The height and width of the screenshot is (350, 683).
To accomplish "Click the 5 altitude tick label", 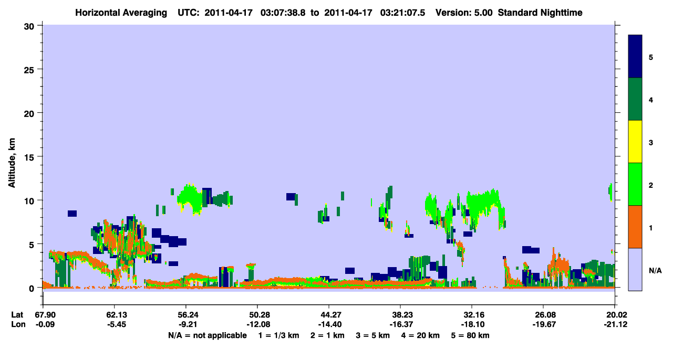I will pos(33,244).
